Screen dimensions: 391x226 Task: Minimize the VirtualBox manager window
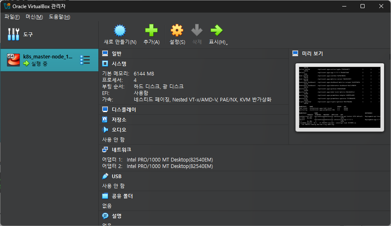344,6
